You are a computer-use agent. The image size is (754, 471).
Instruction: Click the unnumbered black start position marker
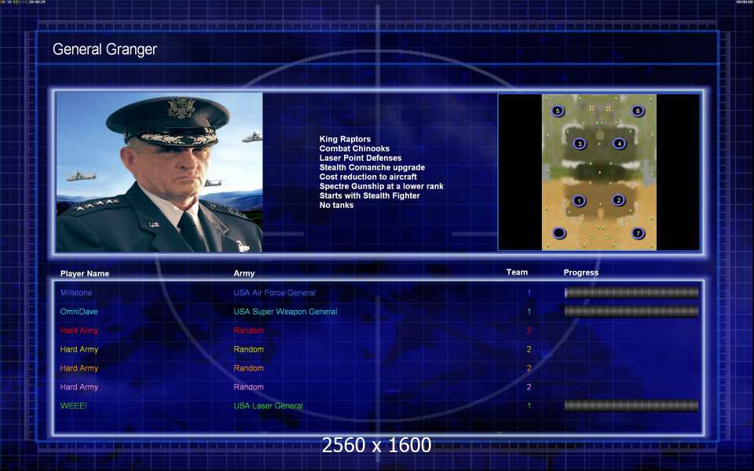(558, 233)
